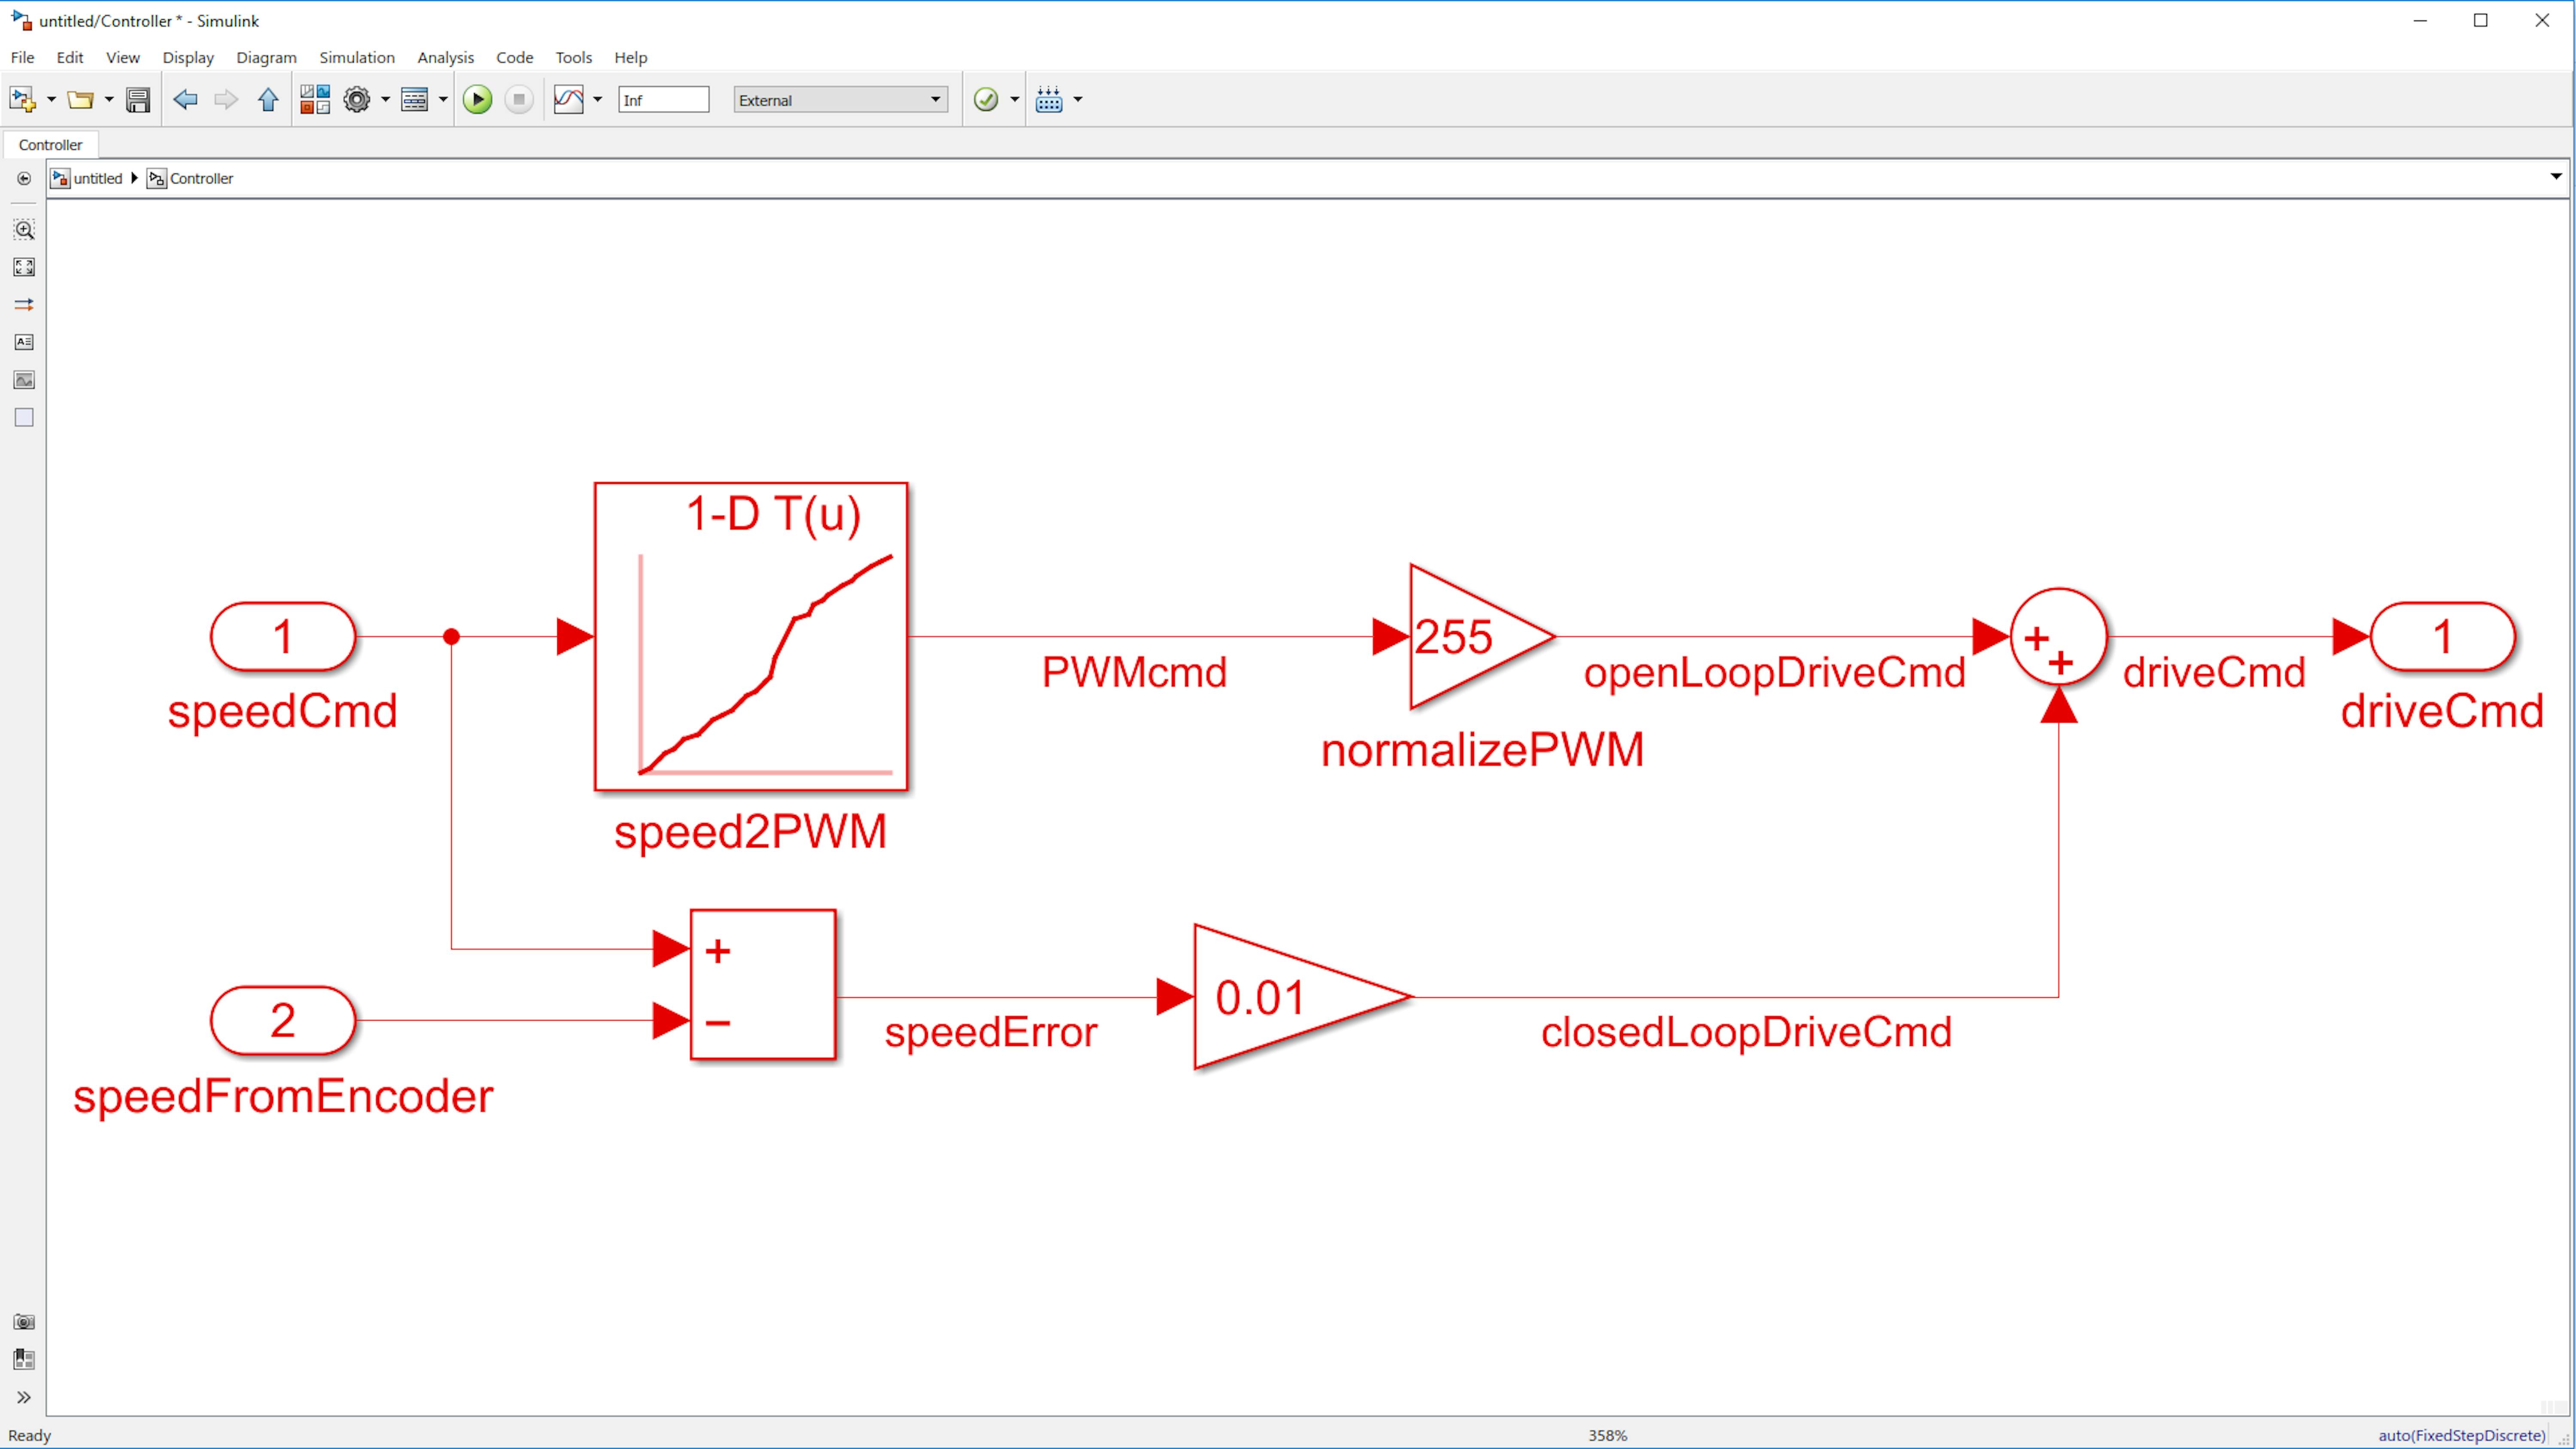Go forward with the grey right arrow
2576x1449 pixels.
(x=226, y=99)
